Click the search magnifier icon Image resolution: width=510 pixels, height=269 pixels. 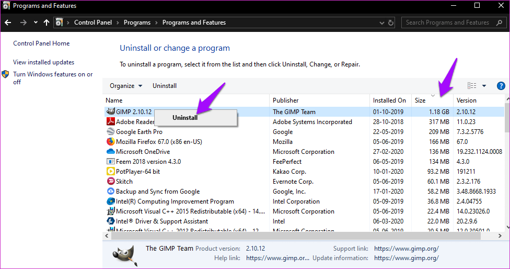[499, 23]
